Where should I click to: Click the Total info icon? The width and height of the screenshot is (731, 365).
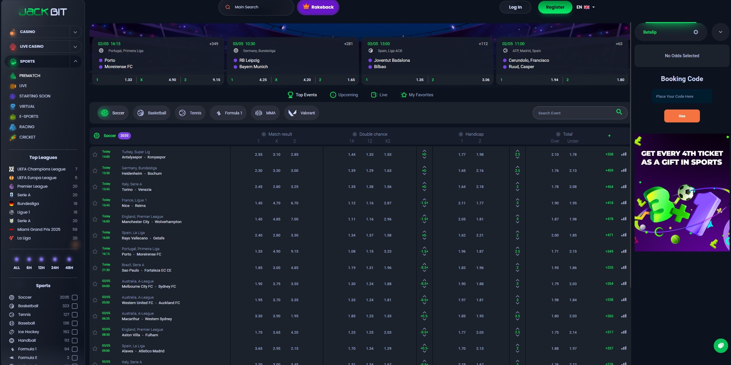[x=558, y=134]
